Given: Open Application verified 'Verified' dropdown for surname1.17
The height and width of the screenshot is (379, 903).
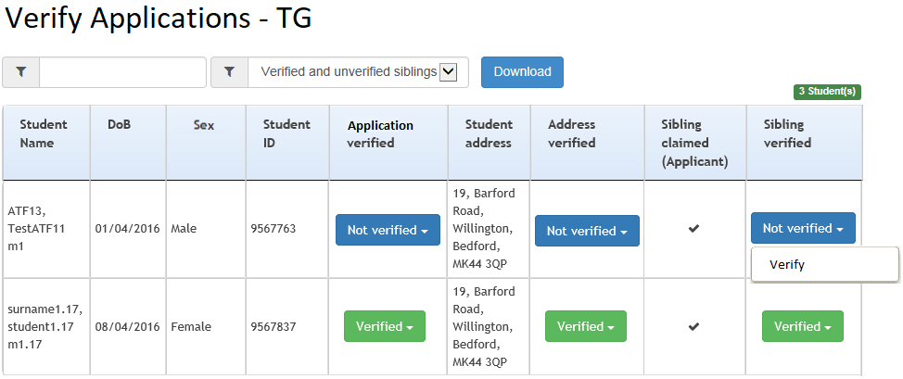Looking at the screenshot, I should [x=384, y=326].
